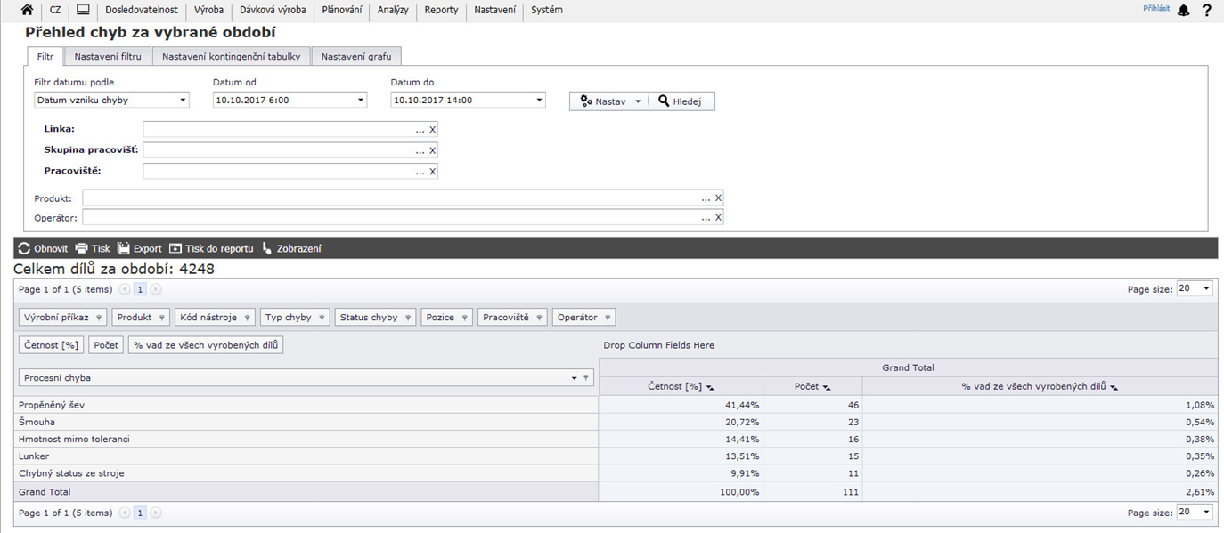Screen dimensions: 1224x533
Task: Open the Analýzy menu
Action: [x=393, y=11]
